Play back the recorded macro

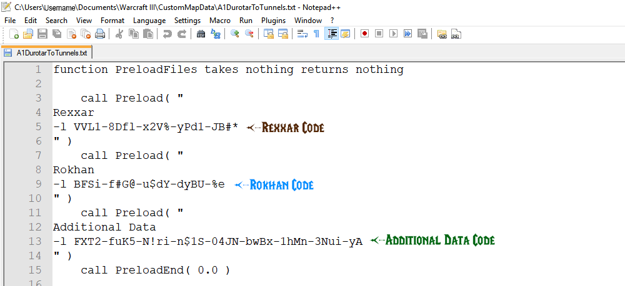click(393, 34)
